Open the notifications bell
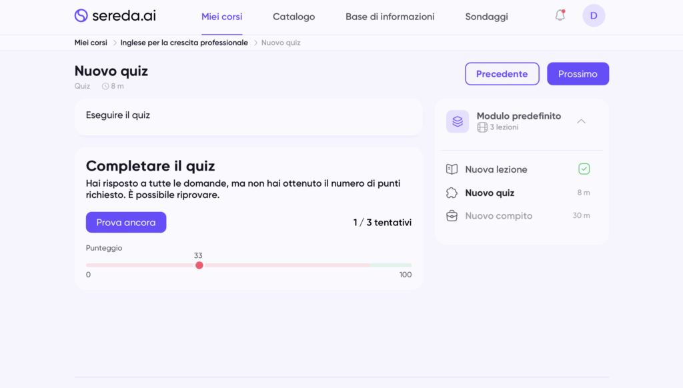Viewport: 683px width, 388px height. pos(560,15)
